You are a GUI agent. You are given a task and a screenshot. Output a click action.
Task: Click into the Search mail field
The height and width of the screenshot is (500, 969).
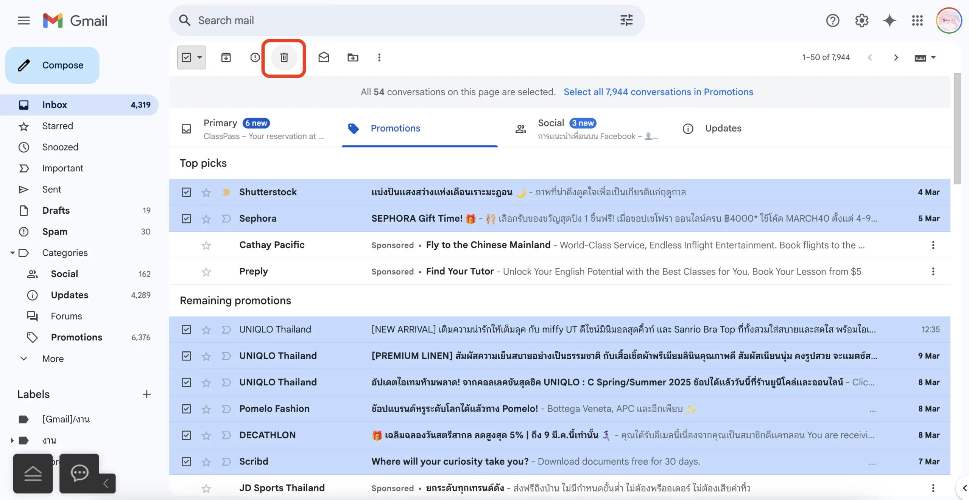(379, 20)
